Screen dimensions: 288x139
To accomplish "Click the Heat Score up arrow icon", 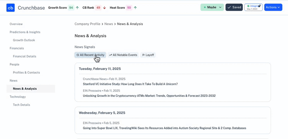I will click(x=135, y=8).
